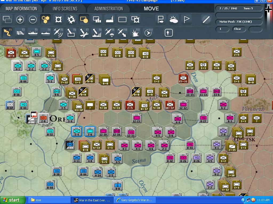This screenshot has height=204, width=273.
Task: Click the rectangle with fort symbol icon
Action: (135, 19)
